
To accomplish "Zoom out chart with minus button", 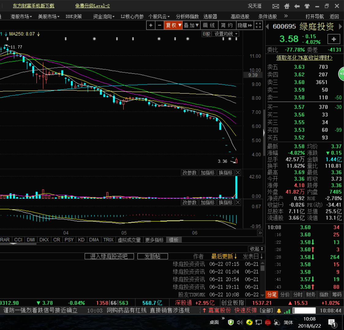I will coord(159,25).
